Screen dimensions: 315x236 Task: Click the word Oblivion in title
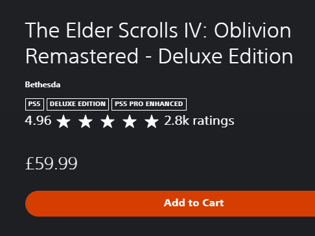[253, 30]
